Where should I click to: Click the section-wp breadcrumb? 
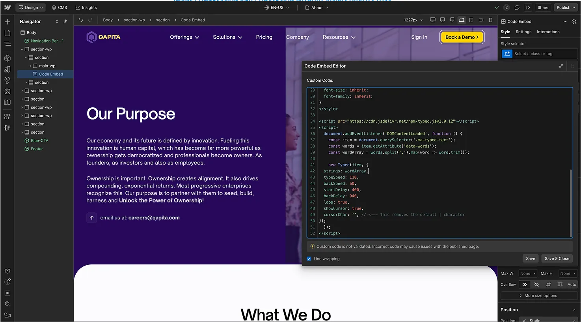134,20
